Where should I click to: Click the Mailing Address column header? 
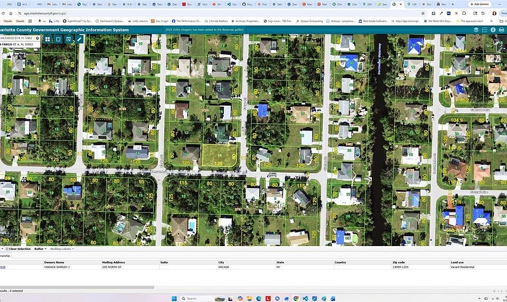[x=114, y=262]
